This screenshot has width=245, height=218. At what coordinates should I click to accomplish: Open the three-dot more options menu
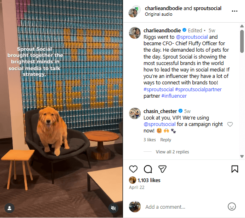point(234,11)
